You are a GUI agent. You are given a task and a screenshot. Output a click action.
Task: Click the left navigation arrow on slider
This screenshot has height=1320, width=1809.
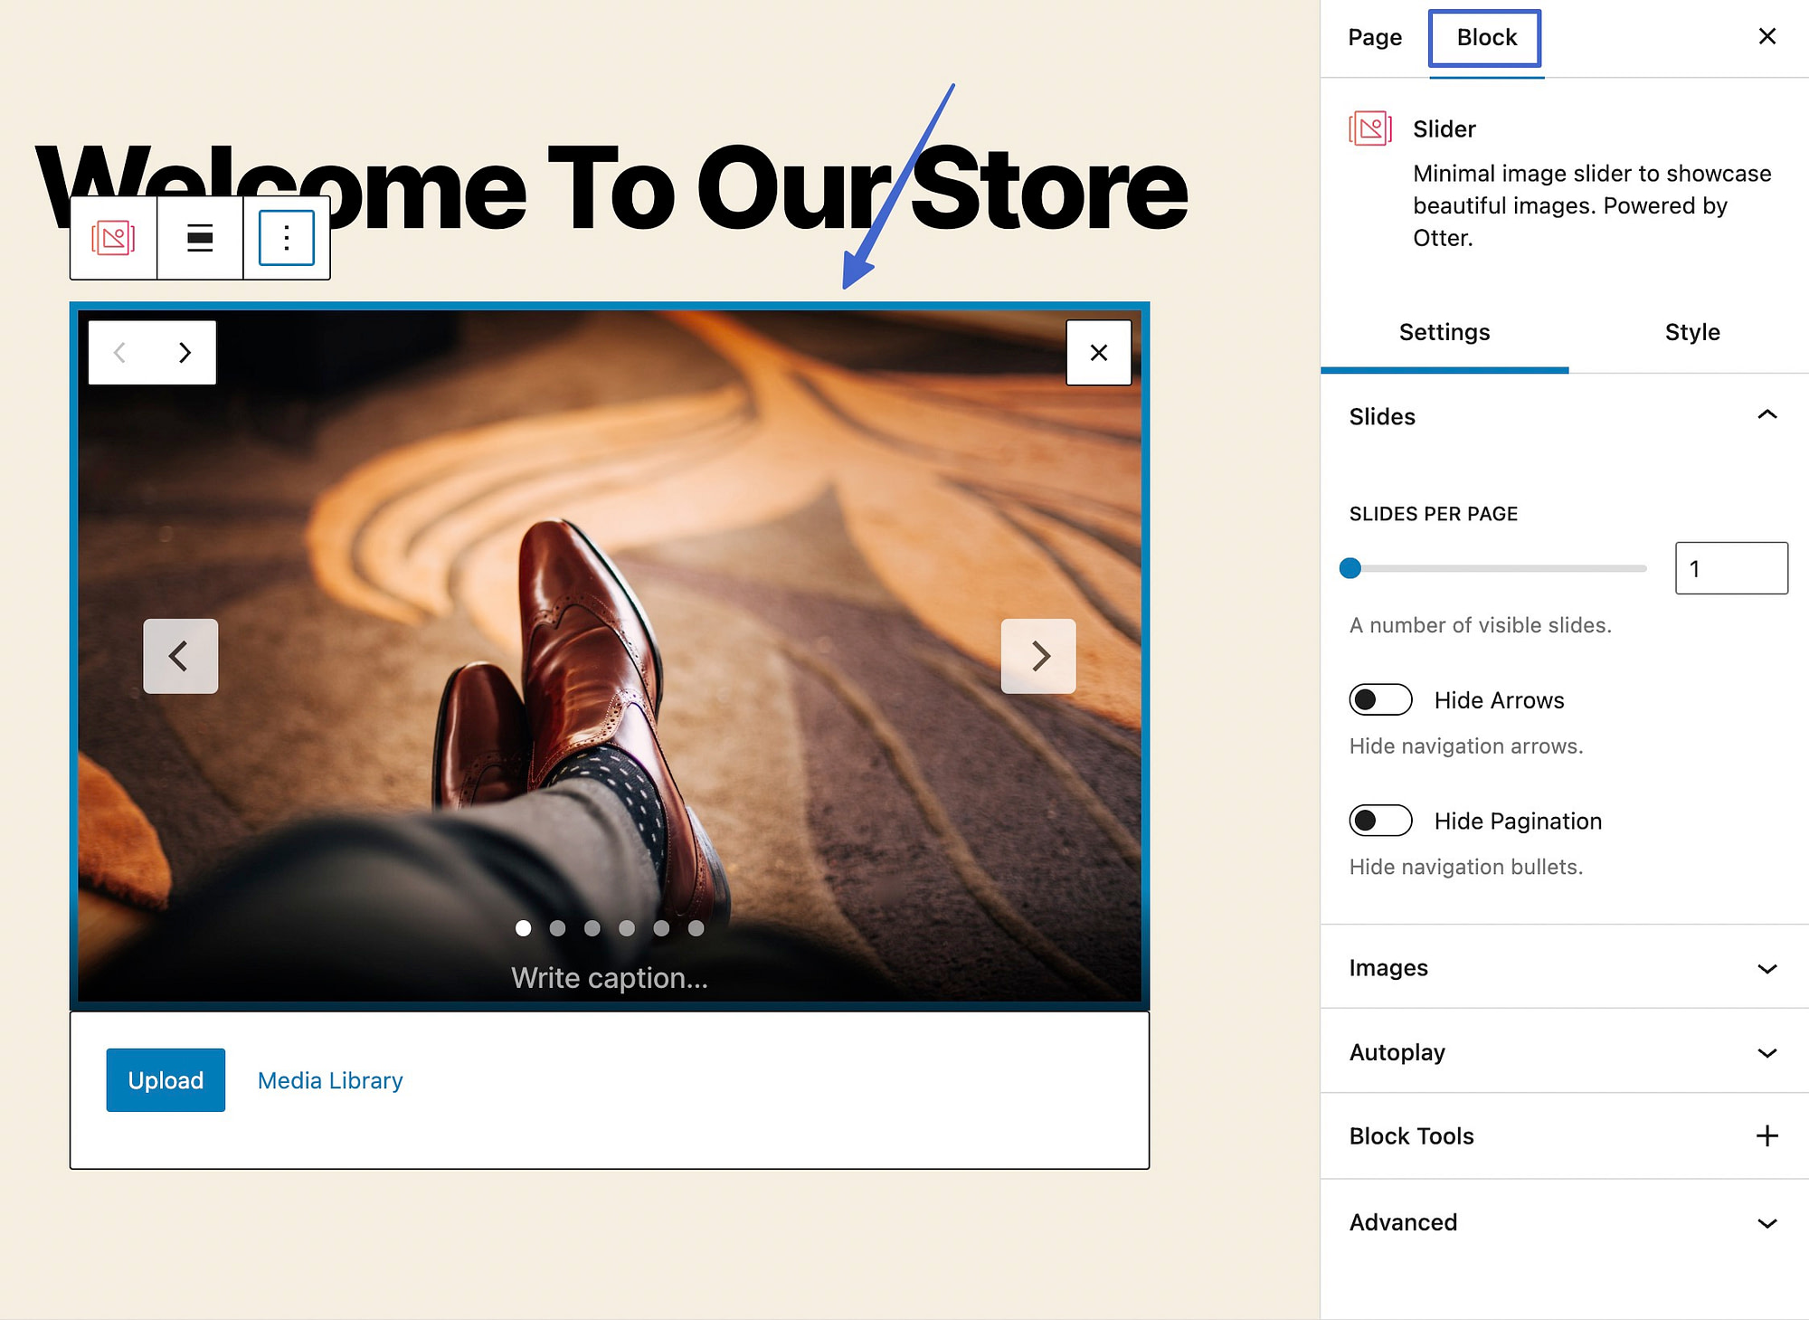point(178,654)
